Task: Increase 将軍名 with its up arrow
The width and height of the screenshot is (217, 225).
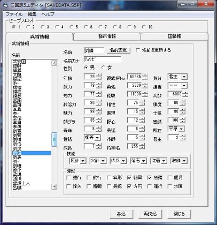Action: [x=142, y=145]
